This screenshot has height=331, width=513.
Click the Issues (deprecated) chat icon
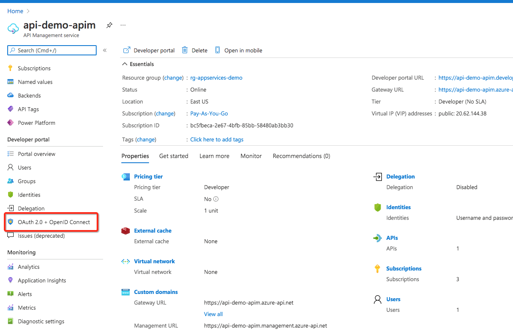coord(11,236)
